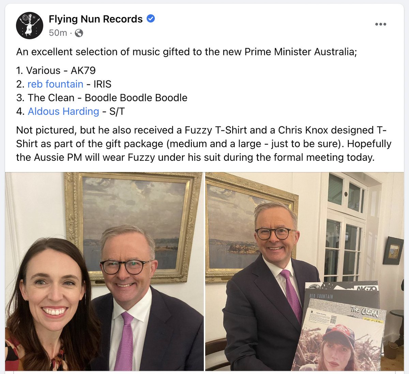Open the left selfie photo
The image size is (409, 374).
[104, 271]
